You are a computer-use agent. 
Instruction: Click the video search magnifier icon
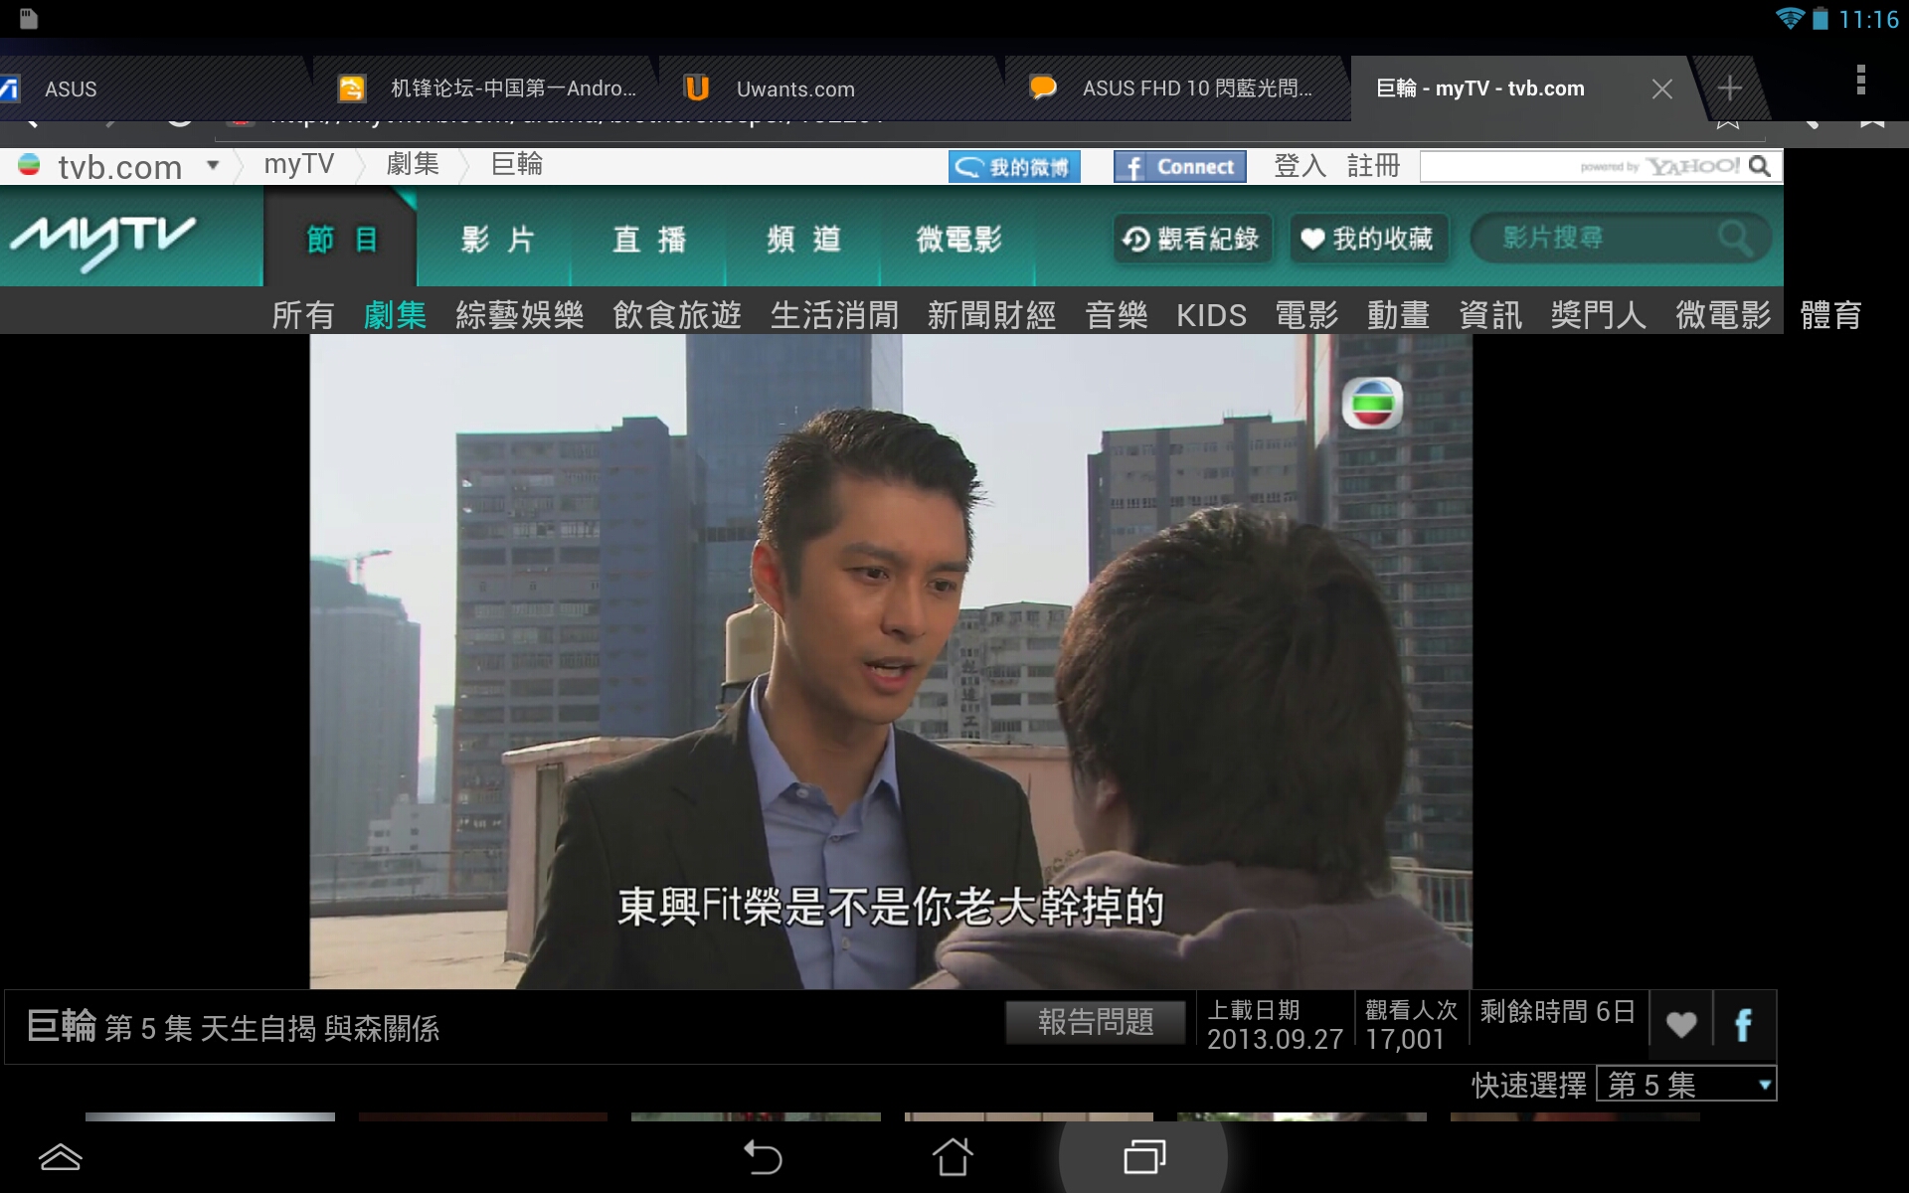[1736, 239]
